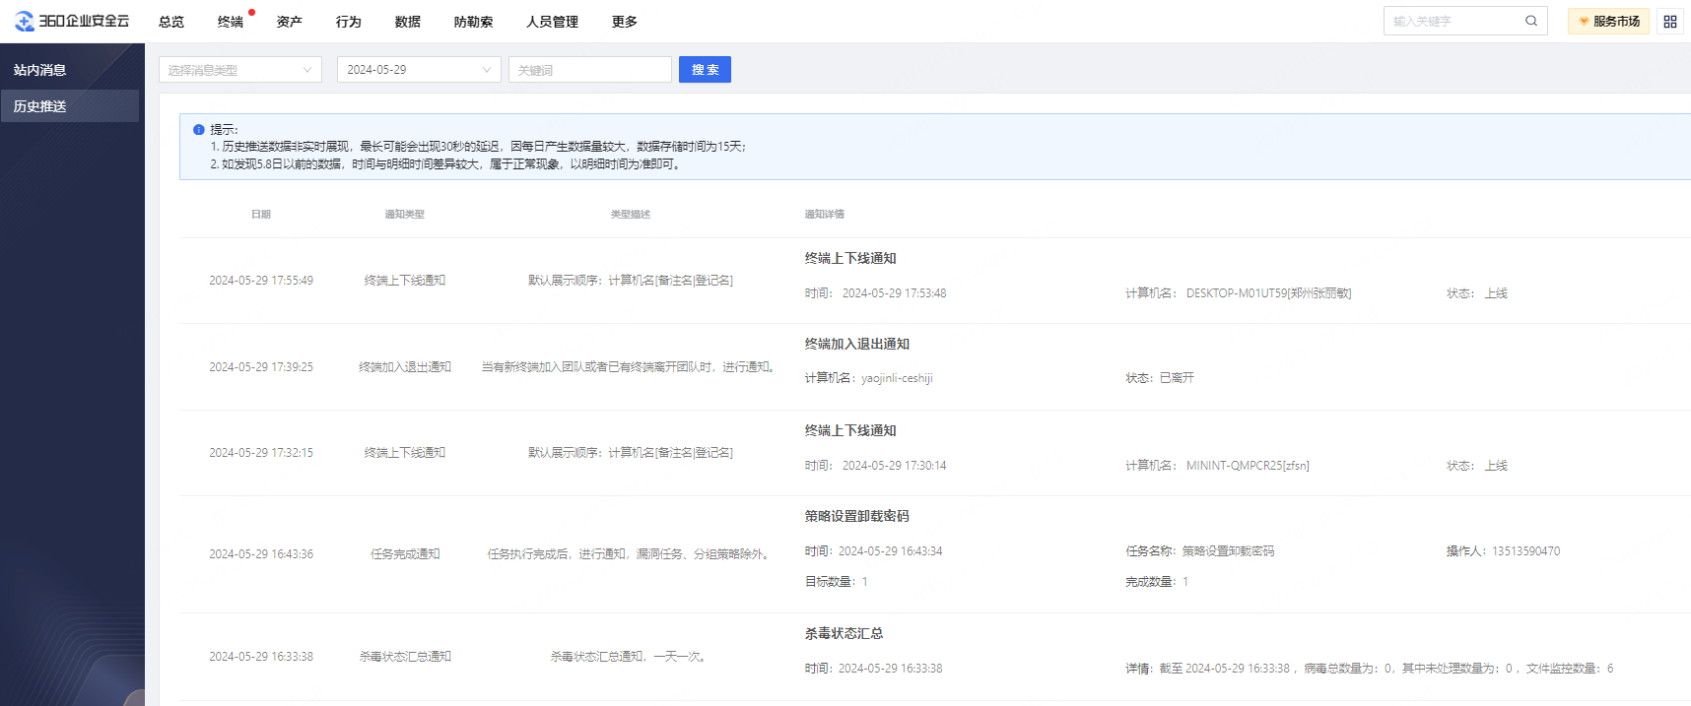The image size is (1691, 706).
Task: Open the 数据 menu
Action: click(408, 22)
